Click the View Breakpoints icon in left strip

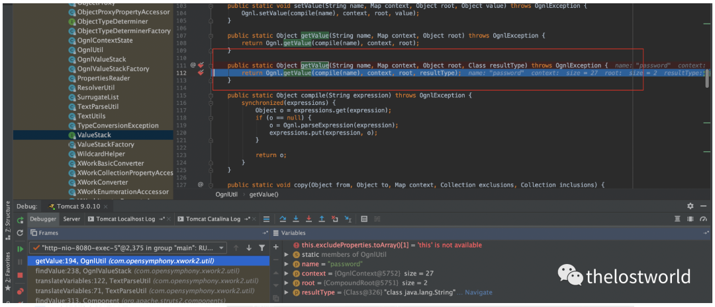click(21, 290)
